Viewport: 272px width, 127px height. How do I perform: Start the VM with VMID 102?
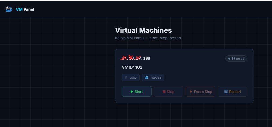click(137, 92)
